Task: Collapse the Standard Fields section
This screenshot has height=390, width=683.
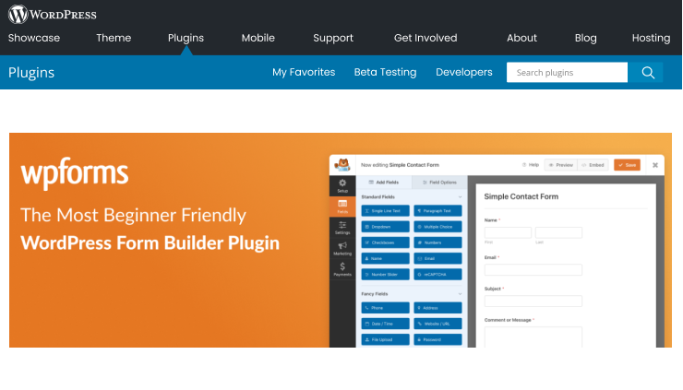Action: tap(460, 197)
